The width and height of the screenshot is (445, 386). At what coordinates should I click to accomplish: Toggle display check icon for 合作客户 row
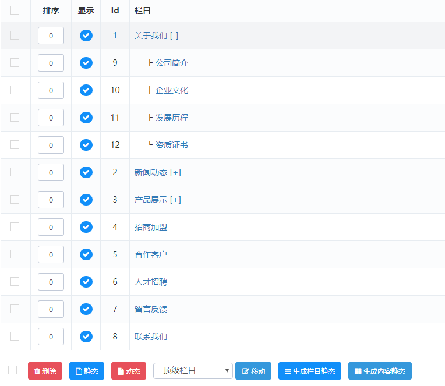[86, 254]
